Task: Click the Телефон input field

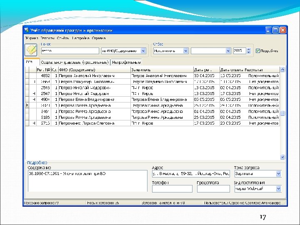Action: click(172, 189)
